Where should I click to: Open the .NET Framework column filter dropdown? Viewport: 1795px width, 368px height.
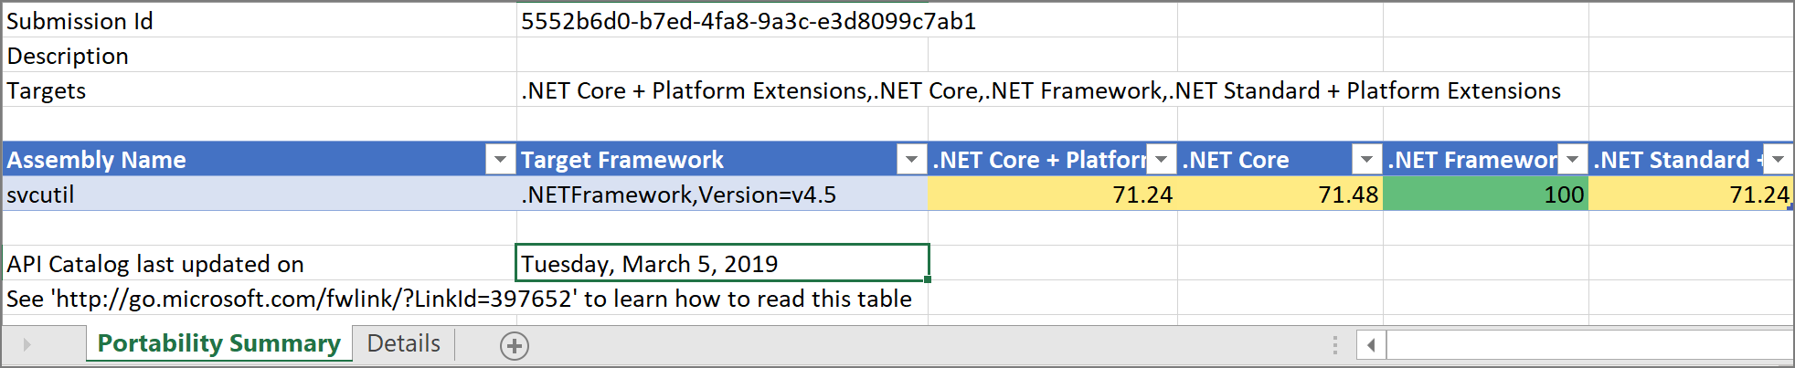(x=1572, y=160)
